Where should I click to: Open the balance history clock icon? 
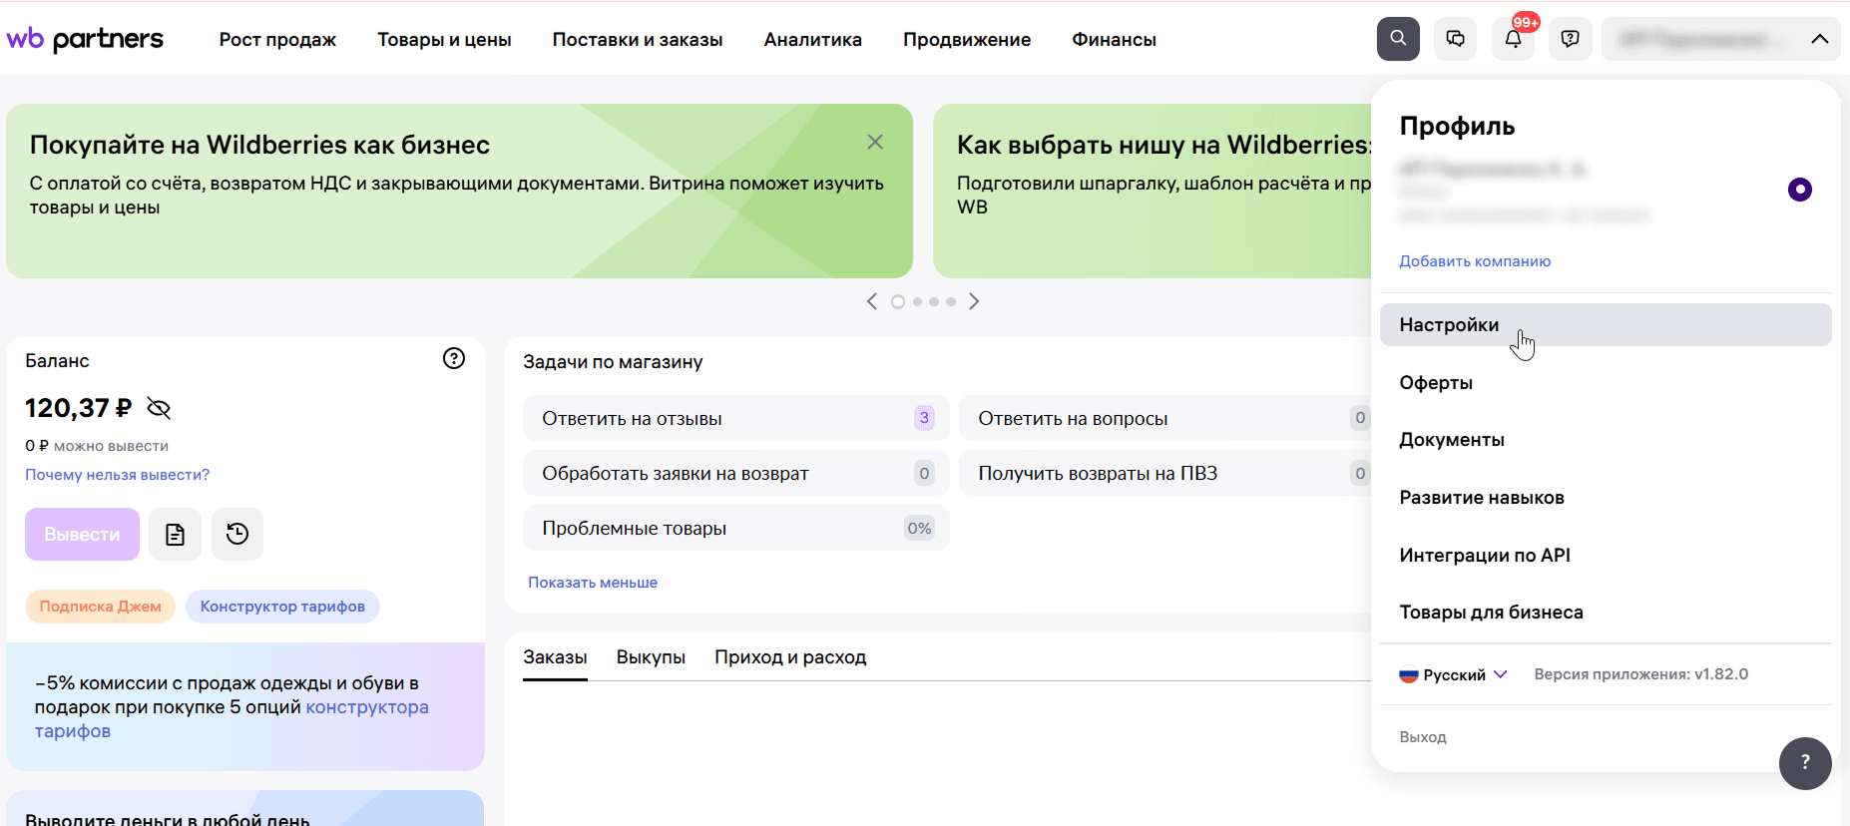point(237,534)
